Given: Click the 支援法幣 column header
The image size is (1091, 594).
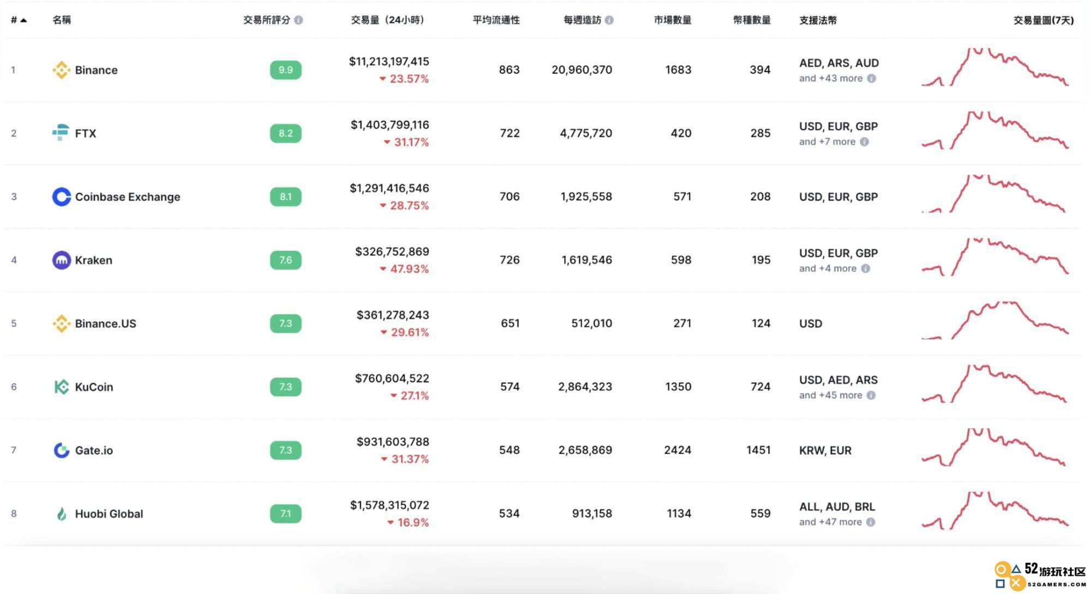Looking at the screenshot, I should pyautogui.click(x=818, y=20).
